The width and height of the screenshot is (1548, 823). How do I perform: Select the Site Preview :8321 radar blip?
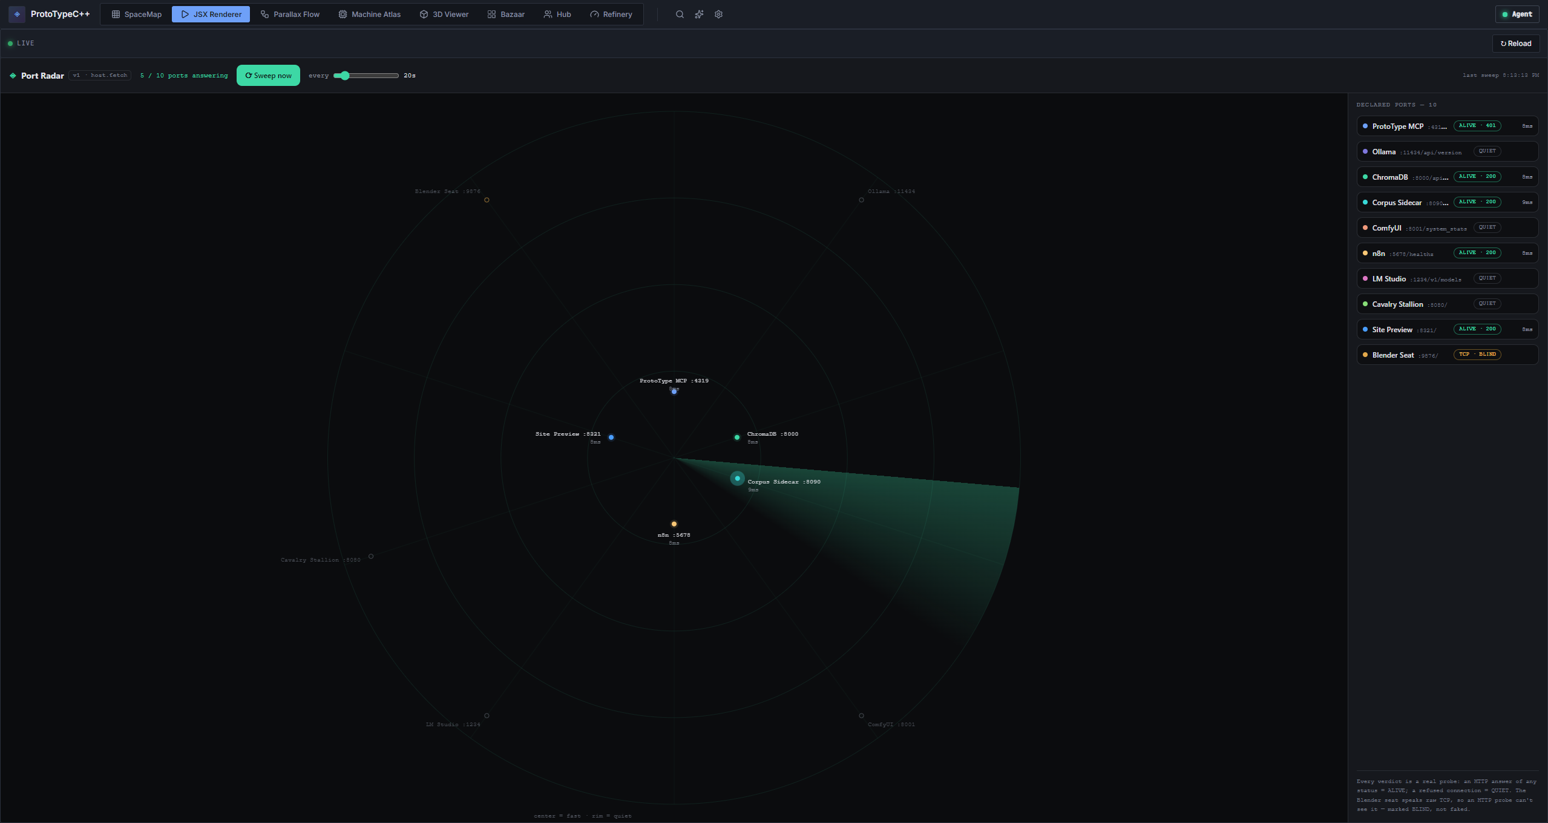[611, 438]
